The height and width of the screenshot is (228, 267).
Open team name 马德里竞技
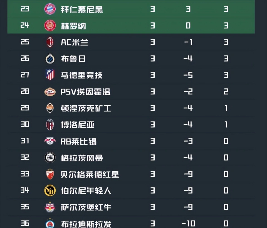coord(82,75)
